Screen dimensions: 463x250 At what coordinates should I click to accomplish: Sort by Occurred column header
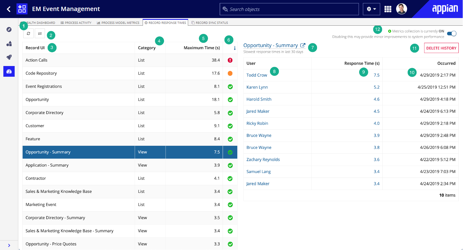point(446,63)
